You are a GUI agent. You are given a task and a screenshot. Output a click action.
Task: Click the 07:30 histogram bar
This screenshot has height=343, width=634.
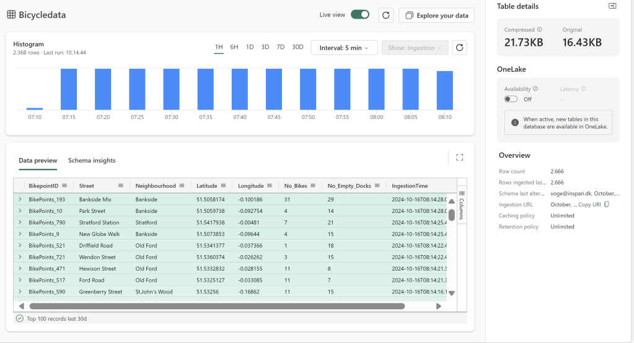click(172, 89)
